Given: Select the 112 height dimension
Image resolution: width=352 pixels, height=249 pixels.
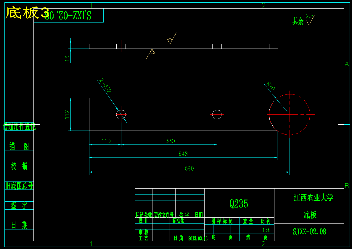Looking at the screenshot, I should pyautogui.click(x=67, y=114).
